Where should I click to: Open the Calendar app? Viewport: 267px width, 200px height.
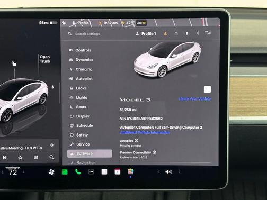coord(118,171)
